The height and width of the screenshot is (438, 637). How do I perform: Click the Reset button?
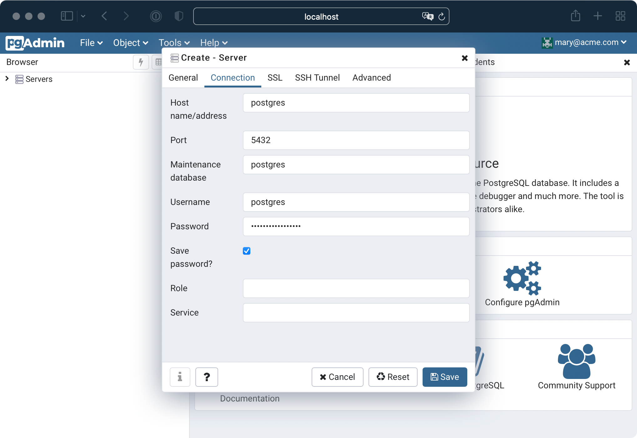(x=393, y=377)
